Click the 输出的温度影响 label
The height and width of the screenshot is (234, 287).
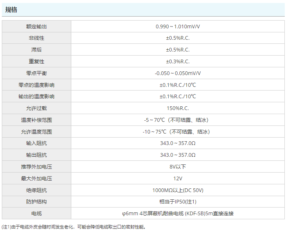pos(36,96)
